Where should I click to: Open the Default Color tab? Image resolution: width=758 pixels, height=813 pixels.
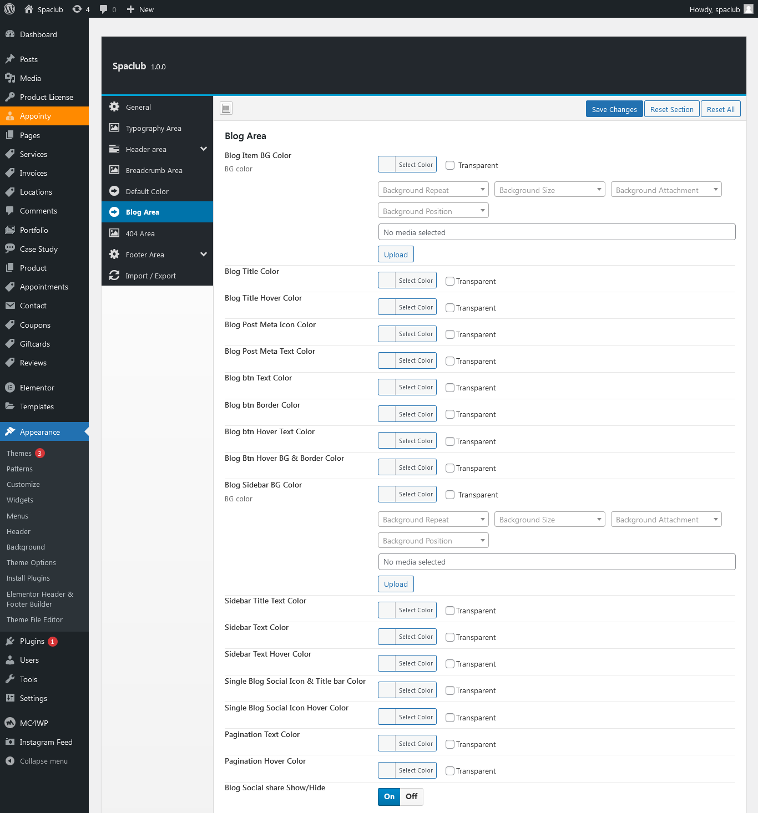click(x=157, y=191)
